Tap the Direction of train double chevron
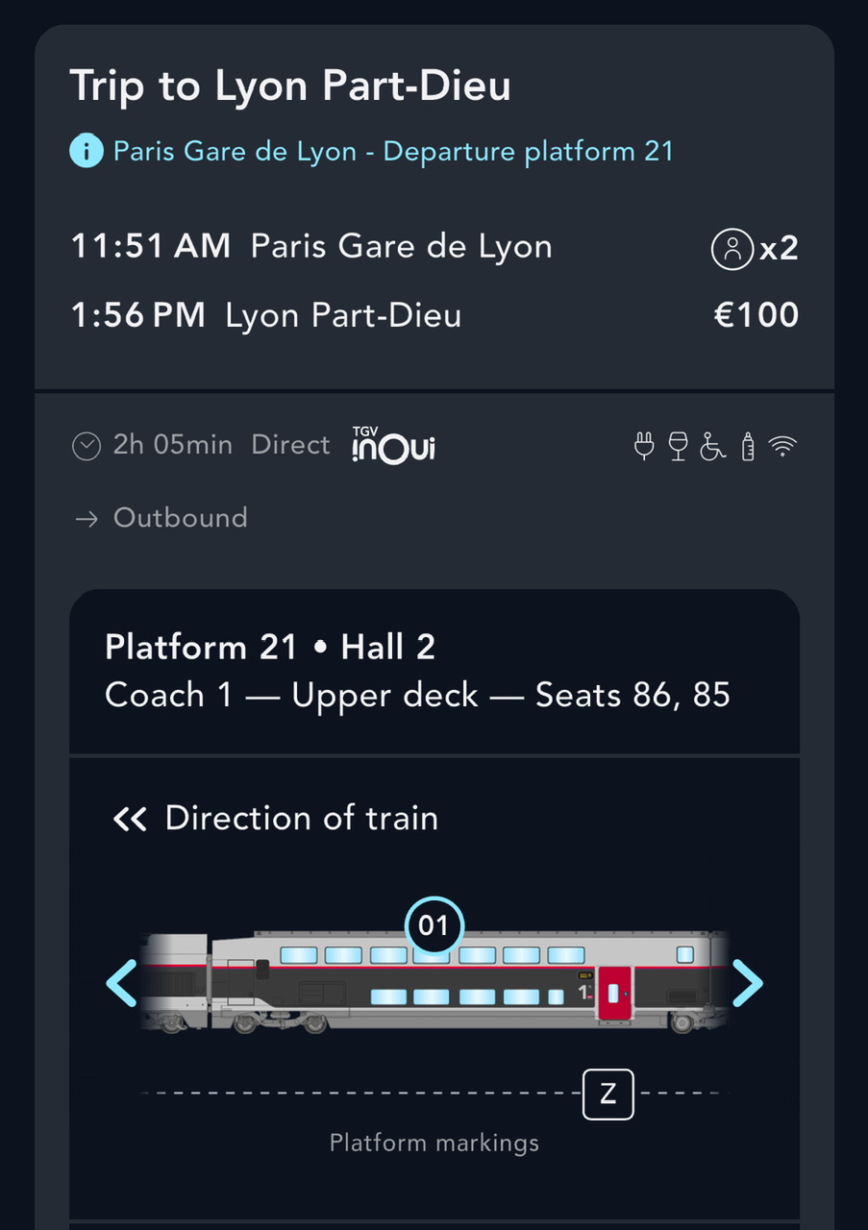Viewport: 868px width, 1230px height. 130,819
